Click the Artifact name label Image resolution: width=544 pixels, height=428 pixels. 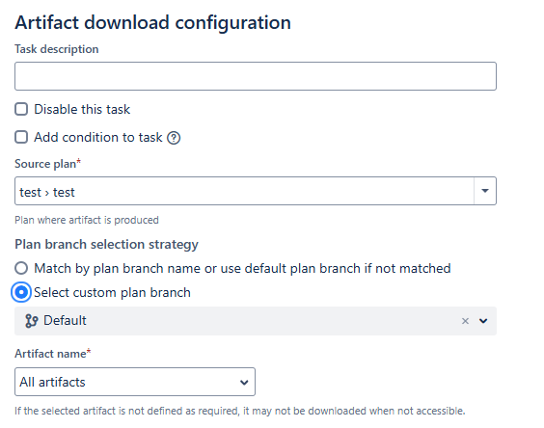50,354
